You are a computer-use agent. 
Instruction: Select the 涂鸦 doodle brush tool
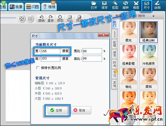tap(157, 5)
